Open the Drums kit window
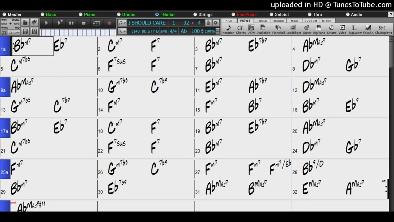The image size is (394, 222). pos(332,30)
